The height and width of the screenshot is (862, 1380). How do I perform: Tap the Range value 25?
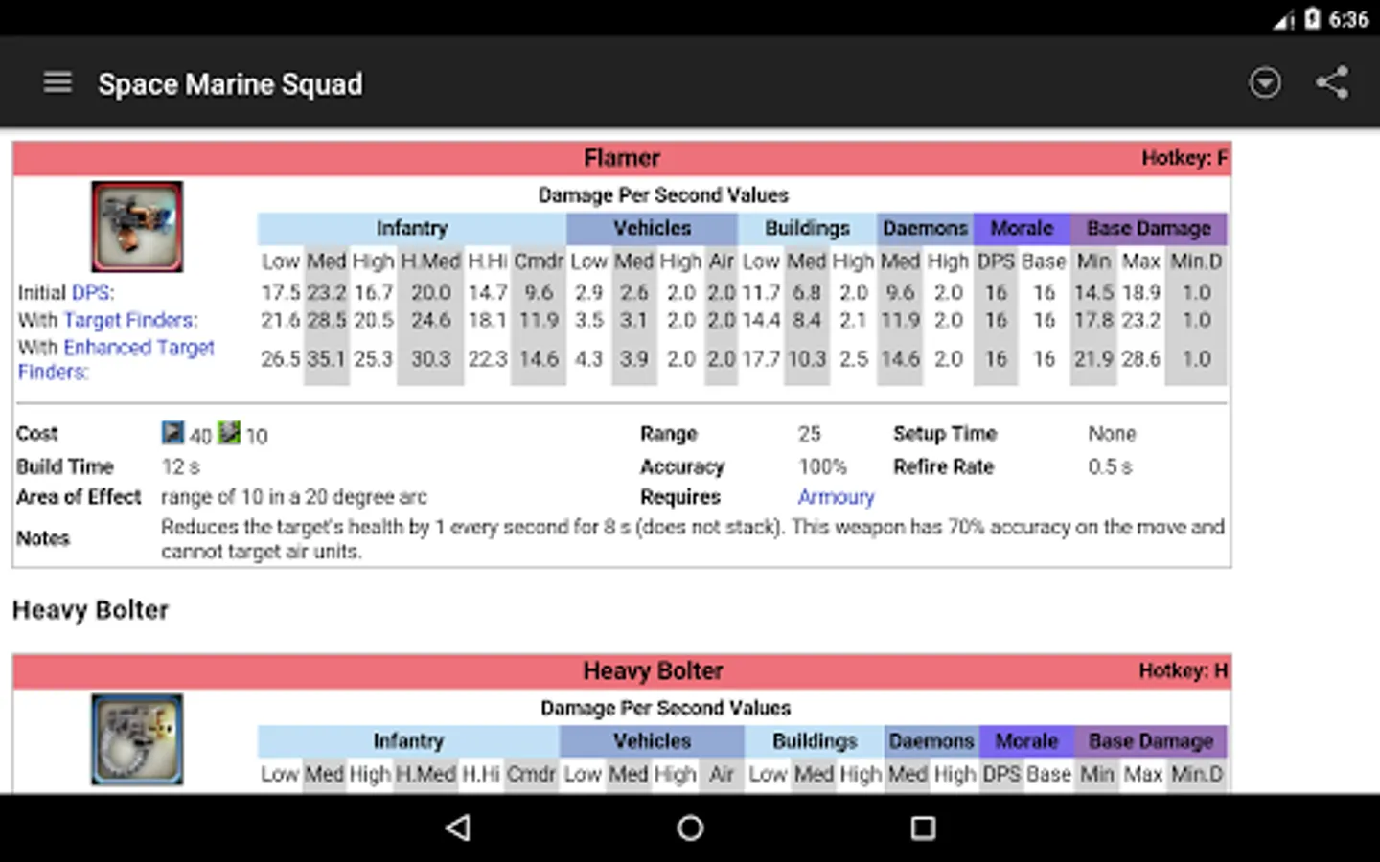coord(810,434)
